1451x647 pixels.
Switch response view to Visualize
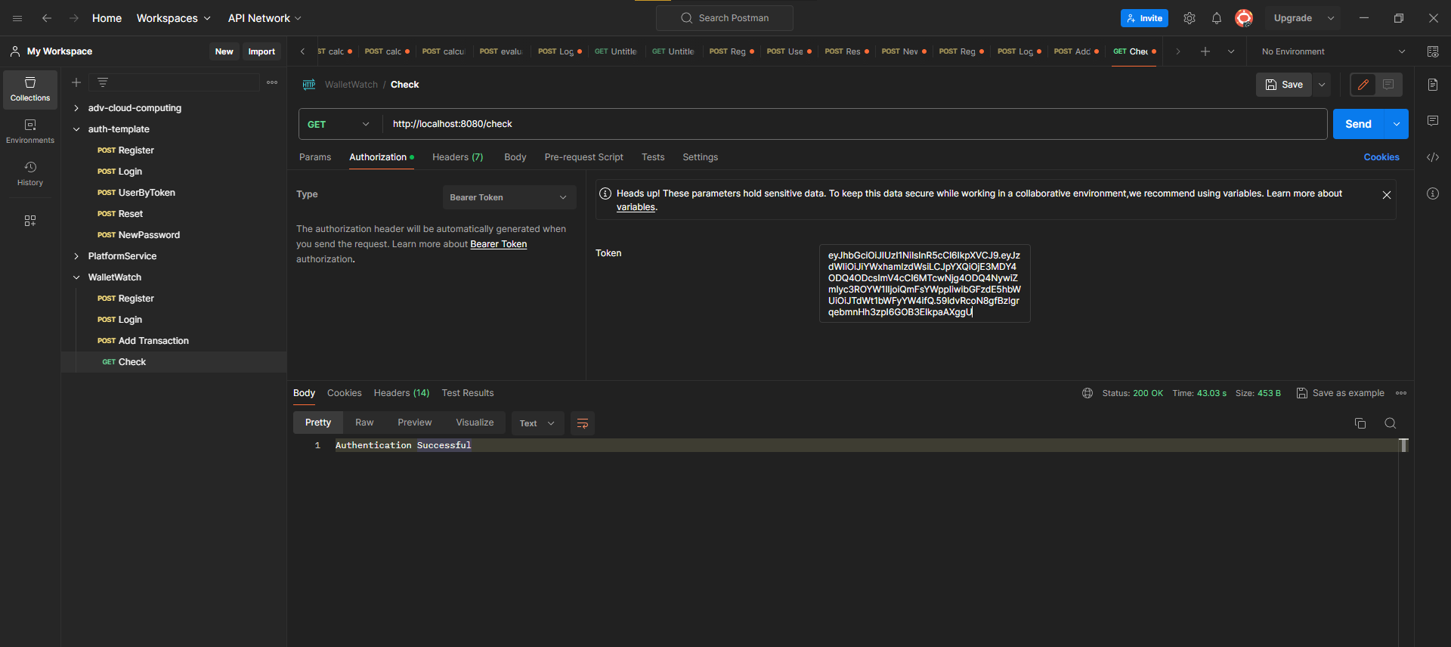(475, 423)
